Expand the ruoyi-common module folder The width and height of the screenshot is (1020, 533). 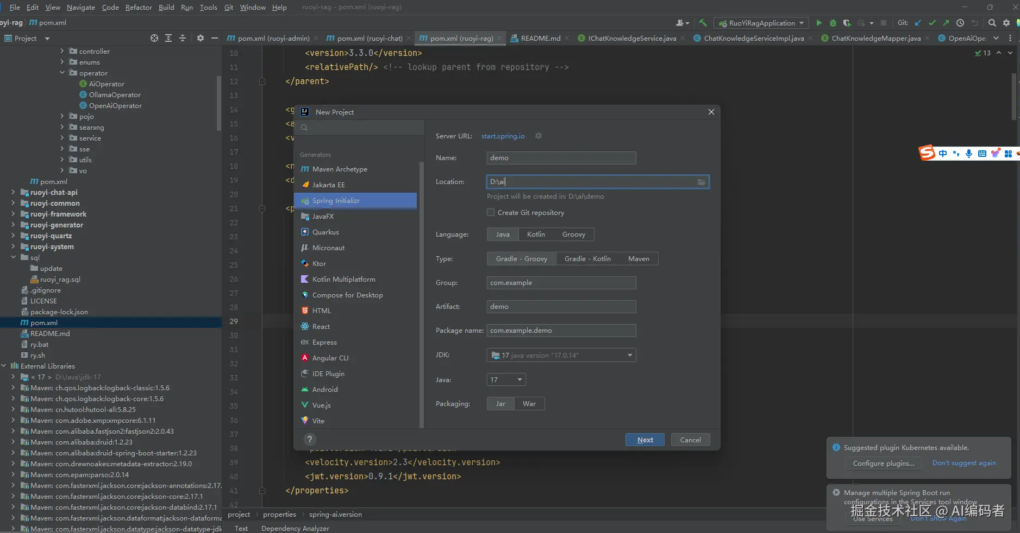[x=13, y=204]
